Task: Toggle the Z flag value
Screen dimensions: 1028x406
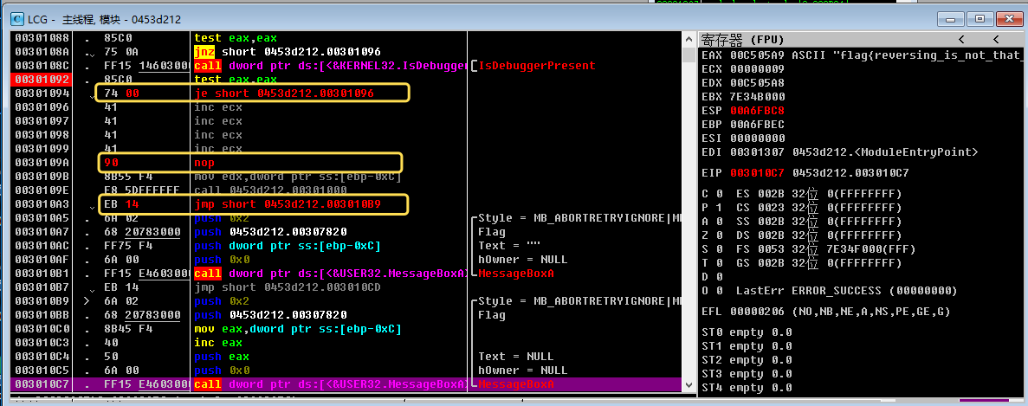Action: tap(719, 233)
